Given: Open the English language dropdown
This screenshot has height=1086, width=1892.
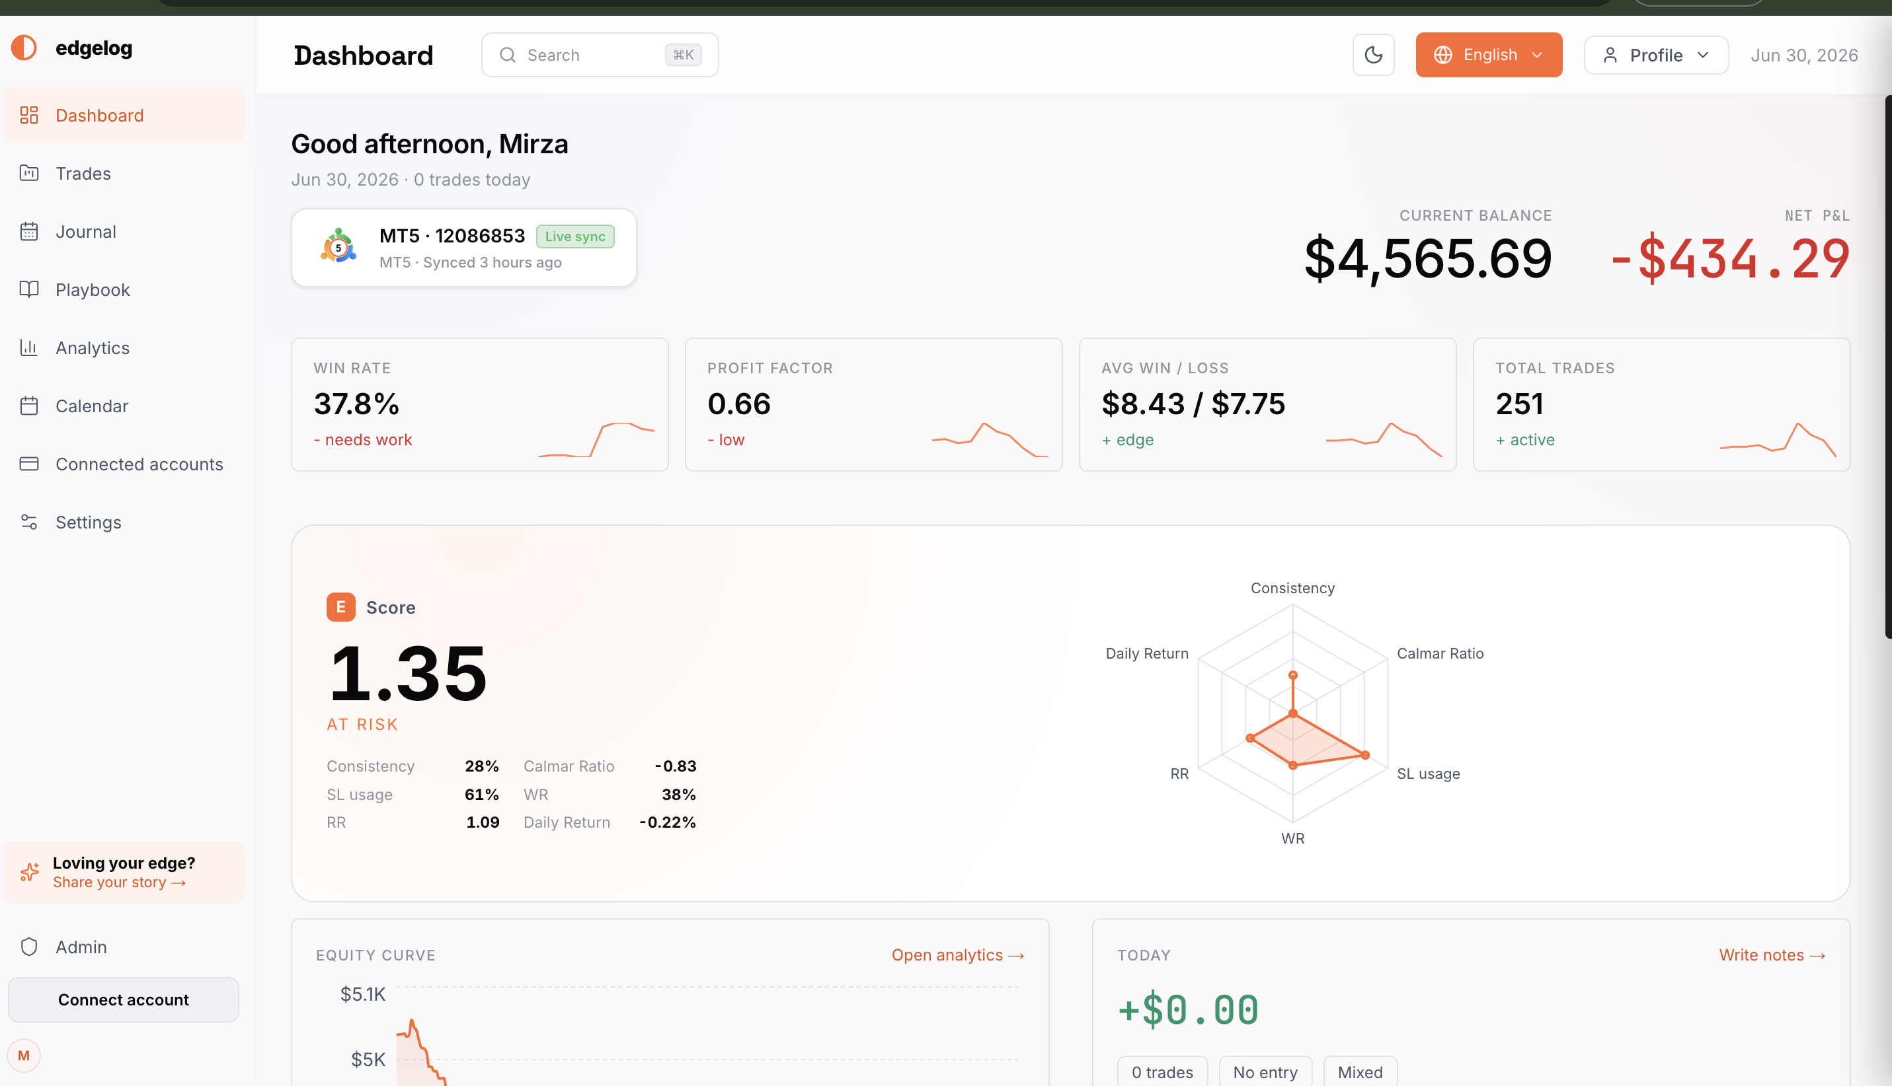Looking at the screenshot, I should click(x=1489, y=55).
